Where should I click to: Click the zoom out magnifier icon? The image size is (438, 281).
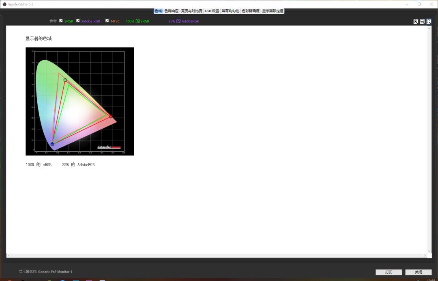pyautogui.click(x=422, y=22)
